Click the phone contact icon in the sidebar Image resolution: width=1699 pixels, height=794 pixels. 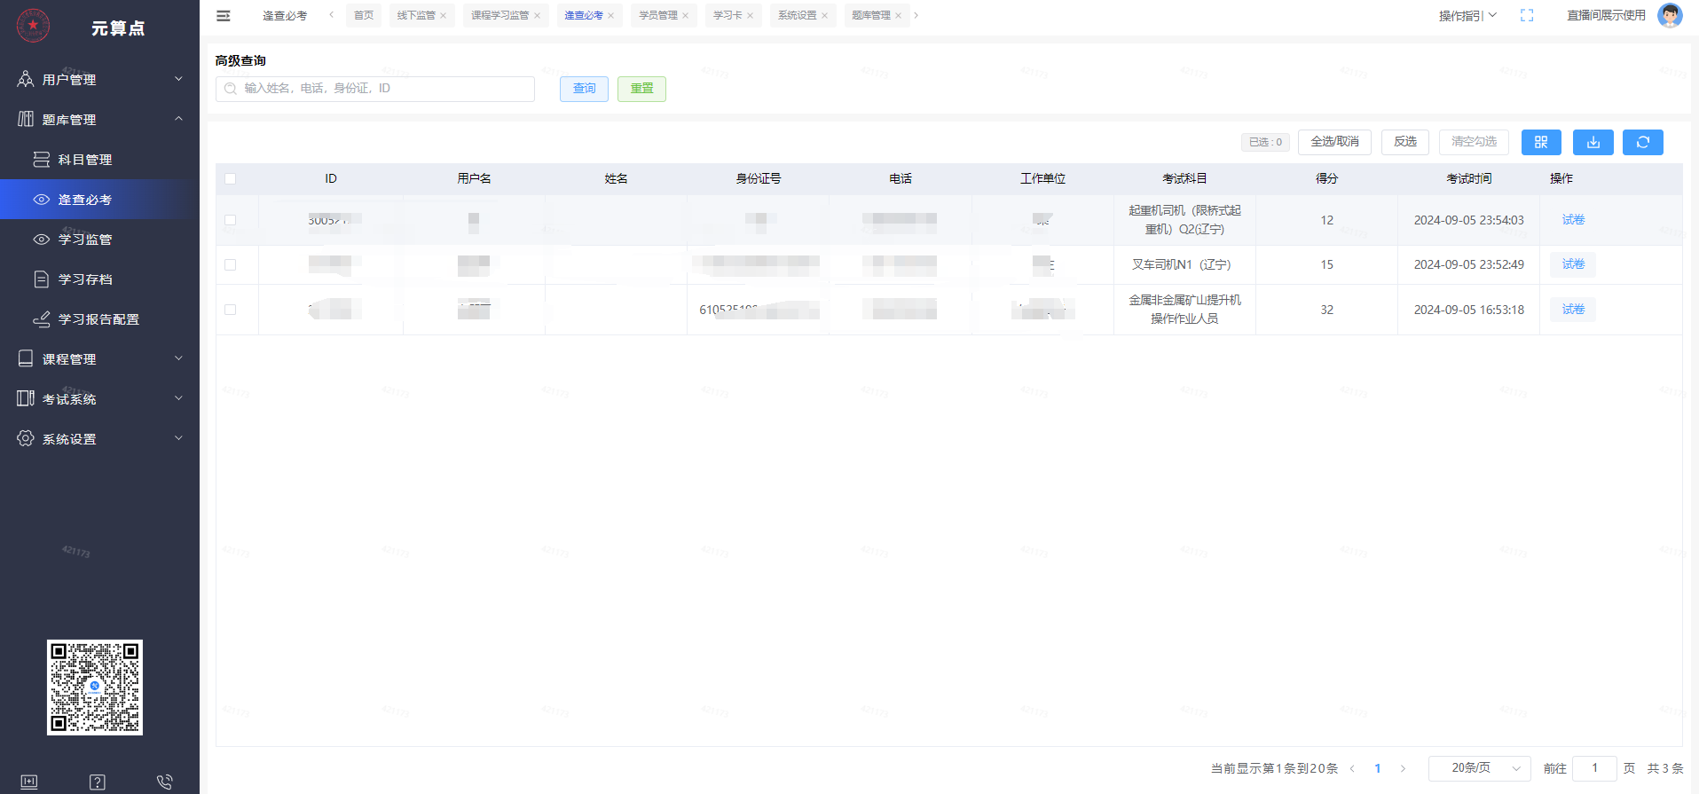coord(164,782)
